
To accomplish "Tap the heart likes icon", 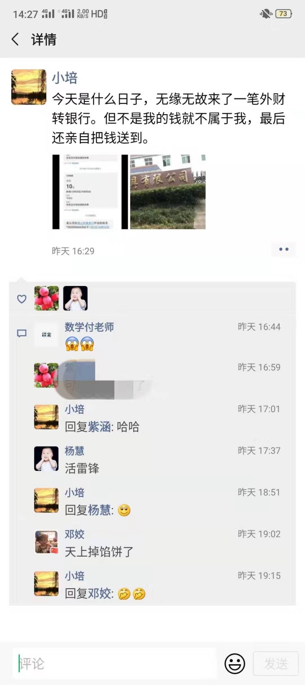I will point(22,299).
